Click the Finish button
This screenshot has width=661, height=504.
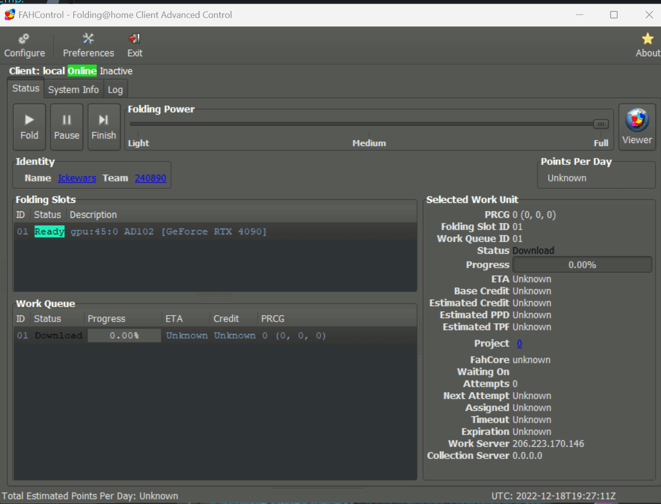click(104, 127)
